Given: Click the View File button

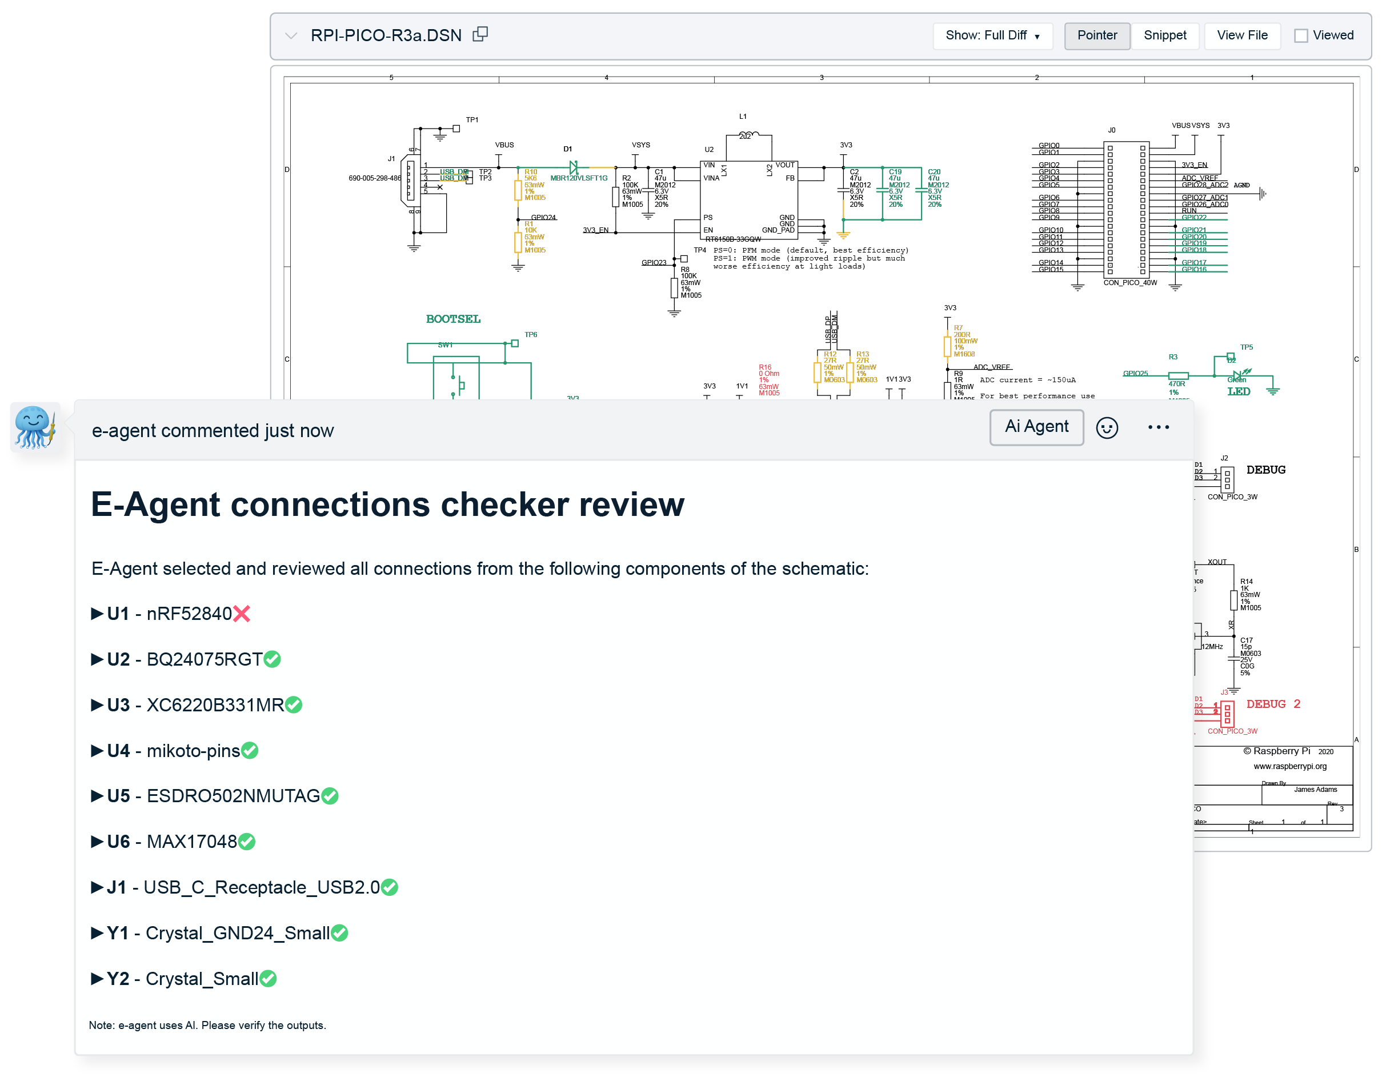Looking at the screenshot, I should tap(1242, 35).
